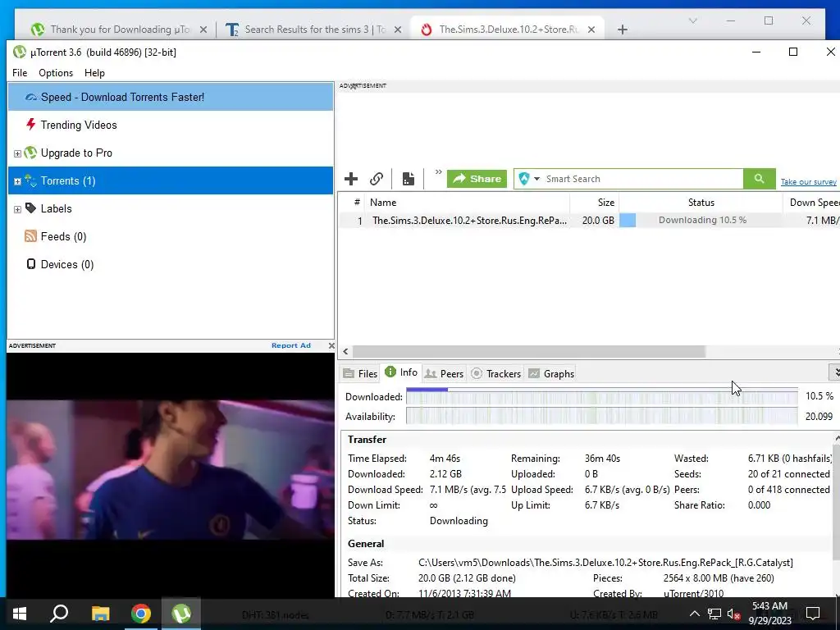Switch to the Graphs tab
This screenshot has height=630, width=840.
coord(551,373)
